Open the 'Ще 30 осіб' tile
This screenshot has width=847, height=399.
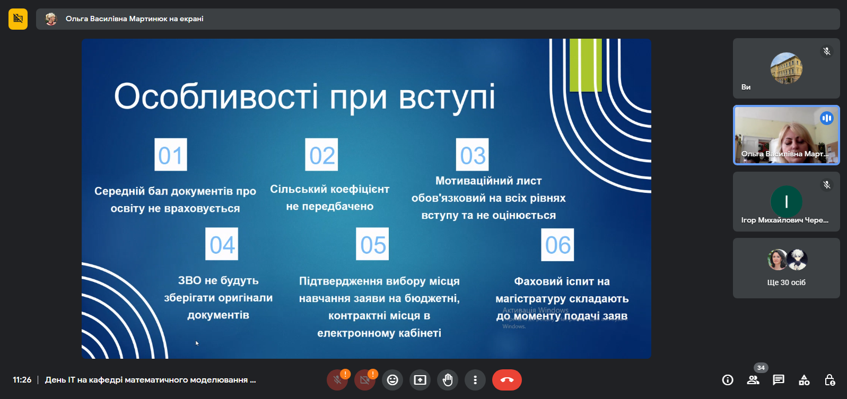787,268
